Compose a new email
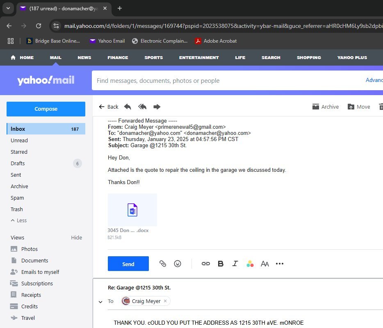The width and height of the screenshot is (383, 328). [46, 109]
